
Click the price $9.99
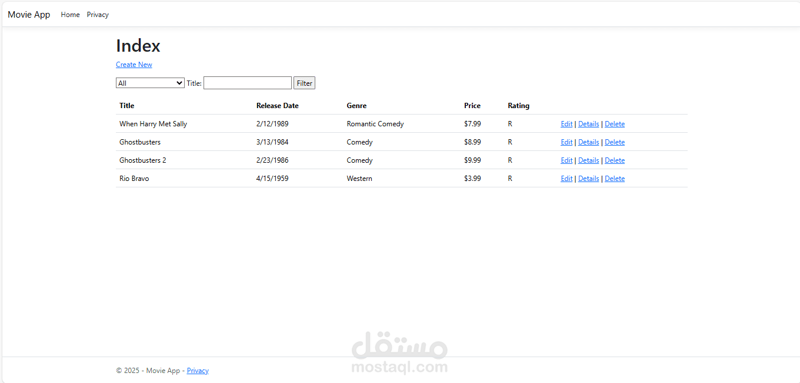[472, 160]
